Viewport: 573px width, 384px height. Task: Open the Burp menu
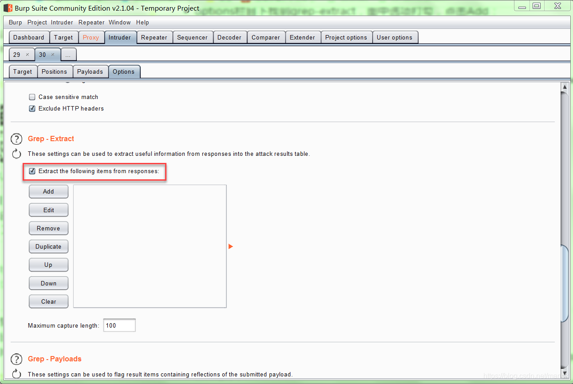tap(15, 22)
